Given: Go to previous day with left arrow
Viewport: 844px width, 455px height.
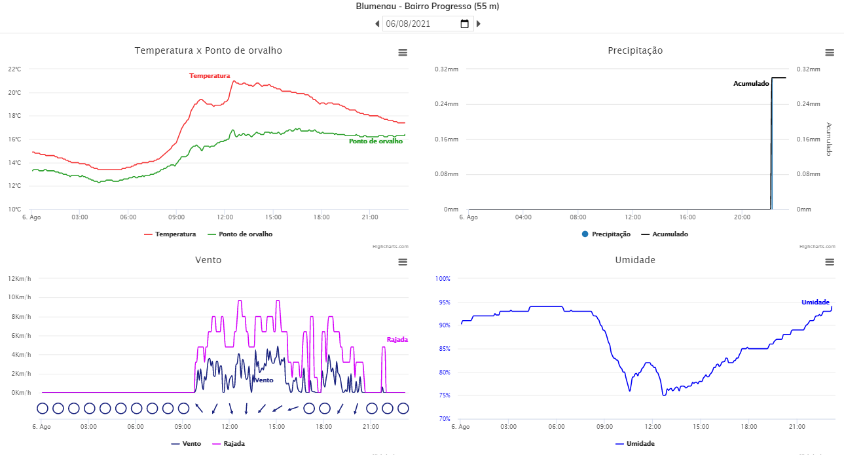Looking at the screenshot, I should pyautogui.click(x=377, y=24).
